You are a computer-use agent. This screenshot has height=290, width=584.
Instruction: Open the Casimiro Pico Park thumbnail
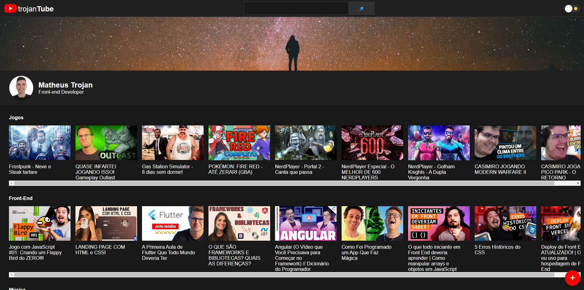[x=561, y=143]
